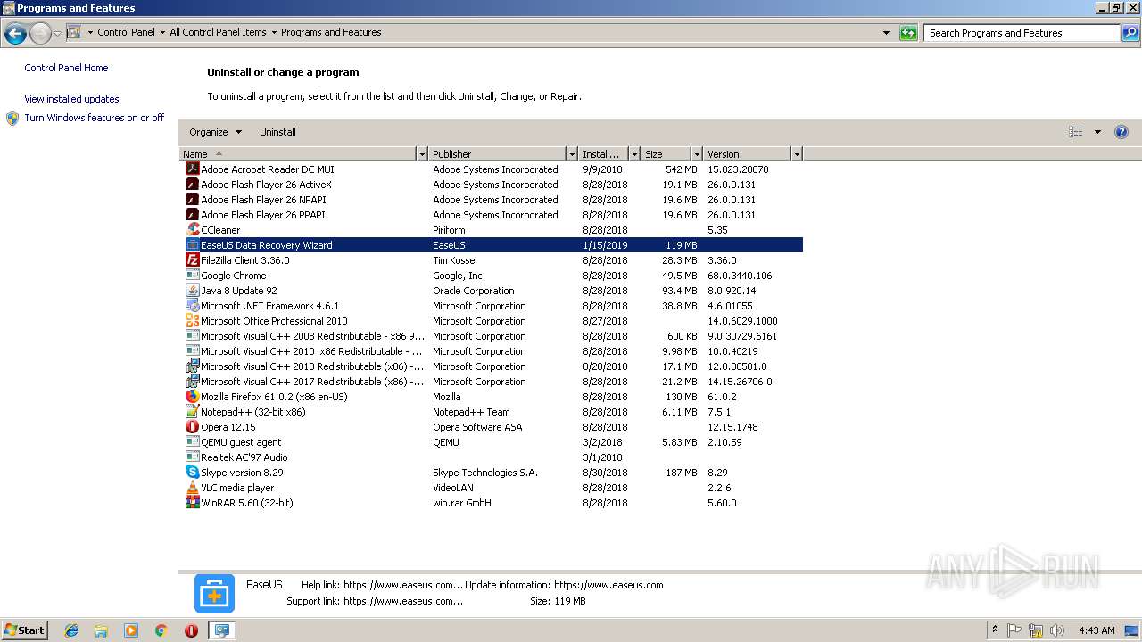The width and height of the screenshot is (1142, 642).
Task: Click the WinRAR 5.60 icon
Action: point(192,503)
